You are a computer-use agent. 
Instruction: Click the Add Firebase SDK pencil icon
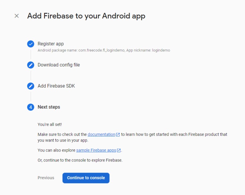(x=31, y=86)
